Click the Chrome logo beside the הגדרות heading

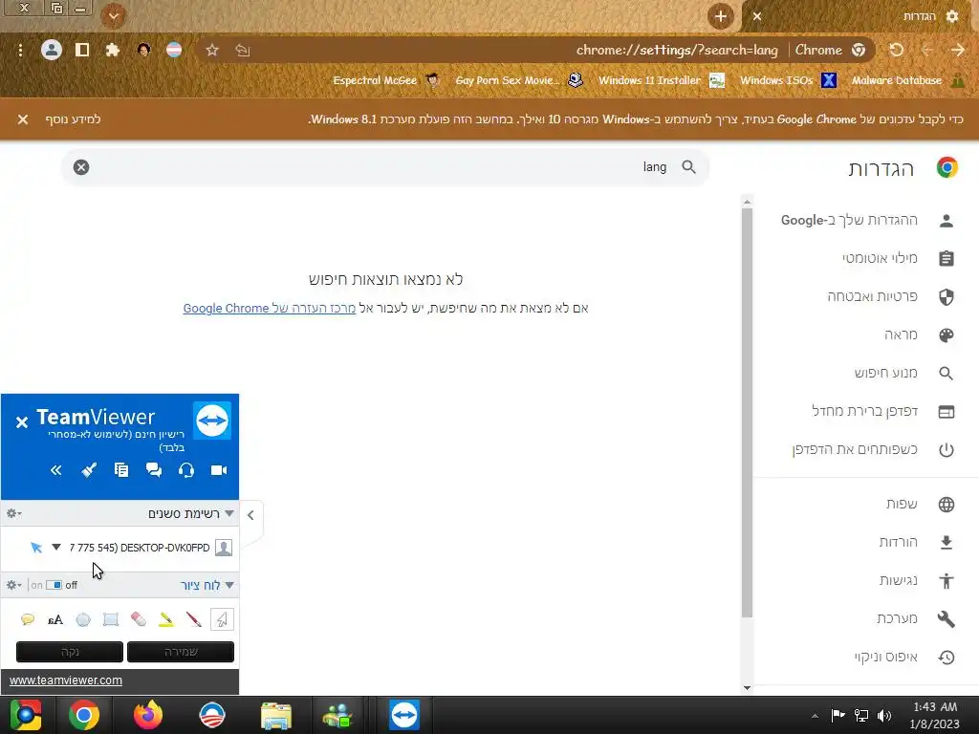click(x=947, y=167)
